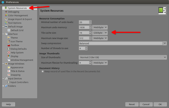Image resolution: width=169 pixels, height=108 pixels.
Task: Click the Folders icon
Action: (x=6, y=86)
